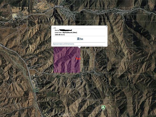Click the Agricultural (Nec) land use value
This screenshot has height=117, width=156.
[70, 32]
